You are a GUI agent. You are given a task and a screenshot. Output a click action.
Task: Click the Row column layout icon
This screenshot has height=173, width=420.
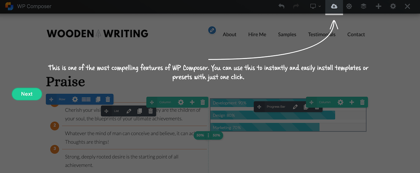86,99
